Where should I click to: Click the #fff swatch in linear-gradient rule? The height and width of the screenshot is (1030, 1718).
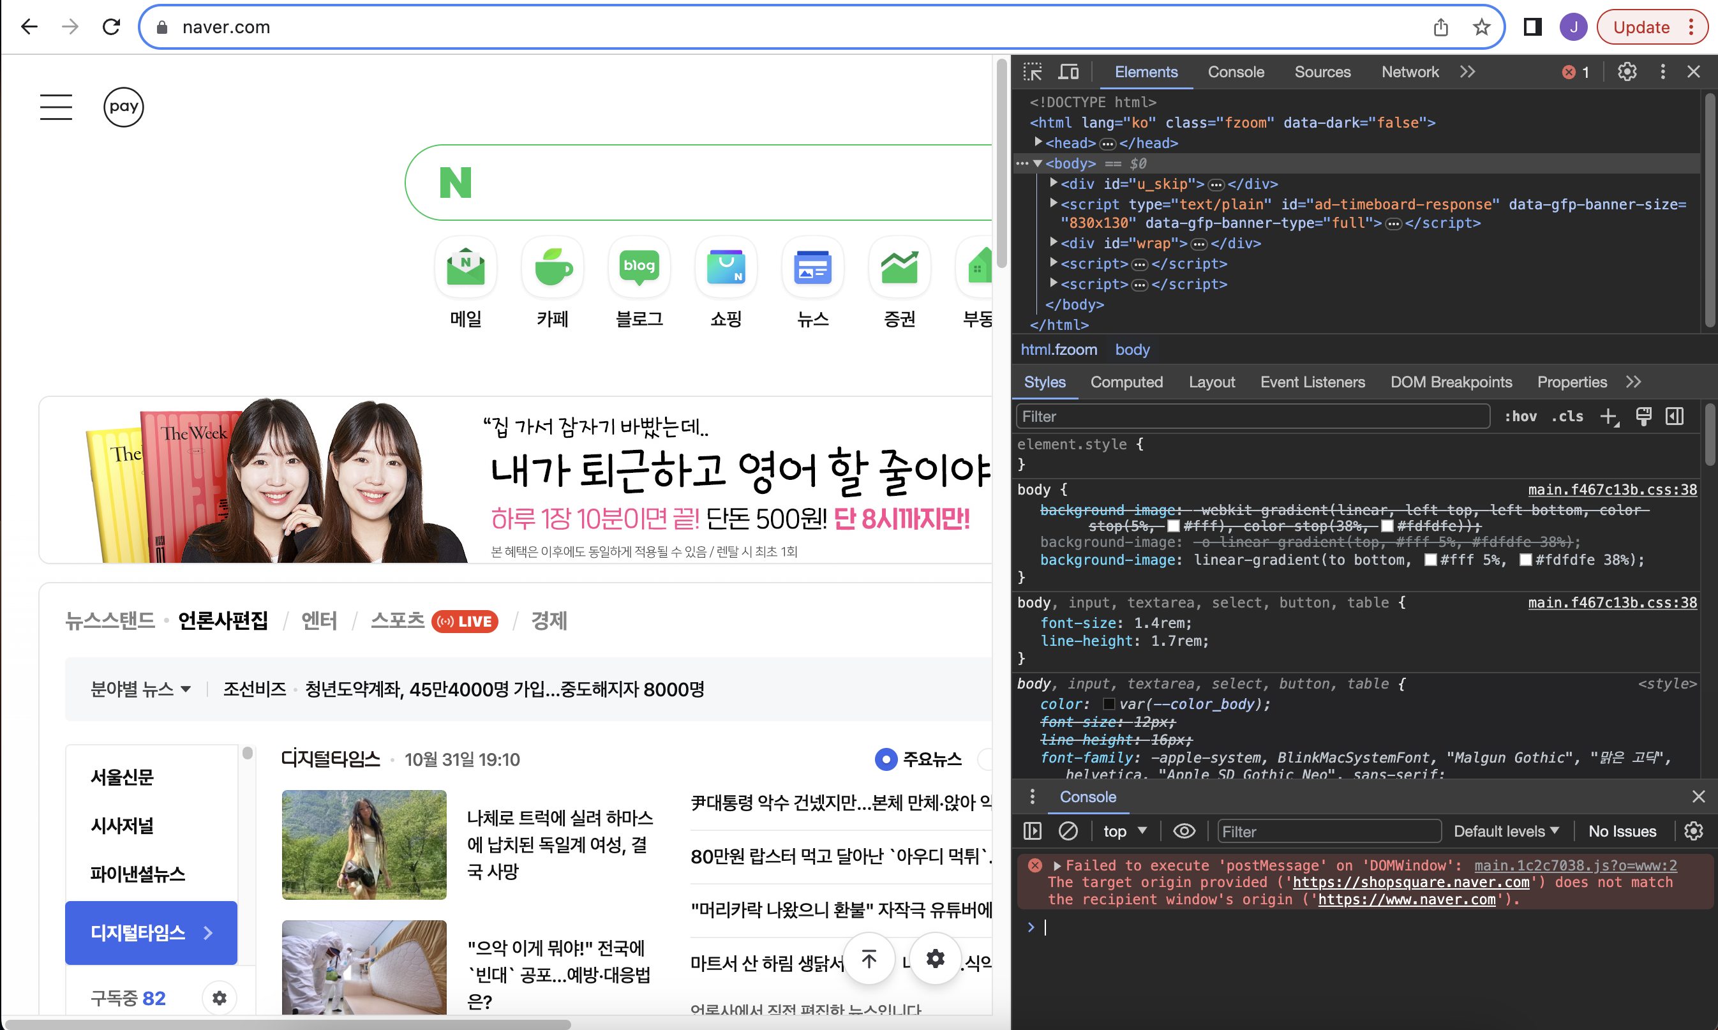click(1430, 560)
